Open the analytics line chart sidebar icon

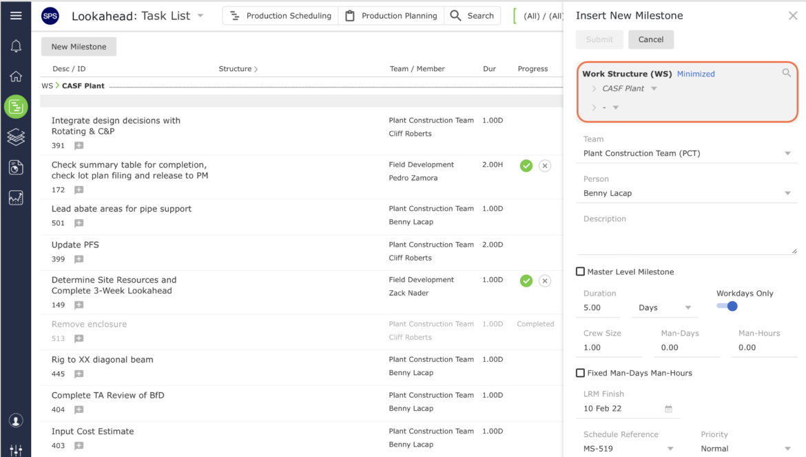pos(16,198)
